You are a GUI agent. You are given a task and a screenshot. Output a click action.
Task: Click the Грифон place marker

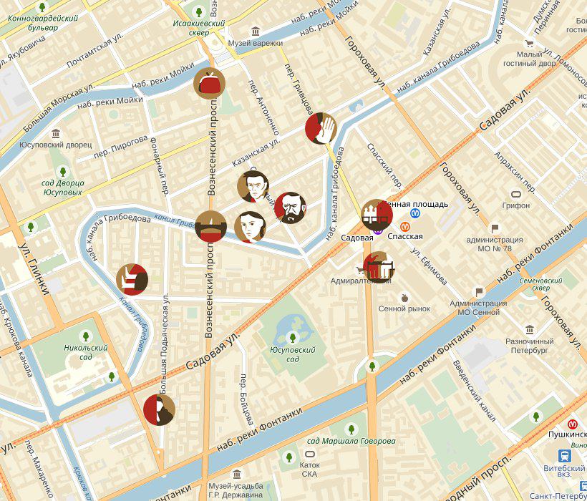click(x=516, y=195)
